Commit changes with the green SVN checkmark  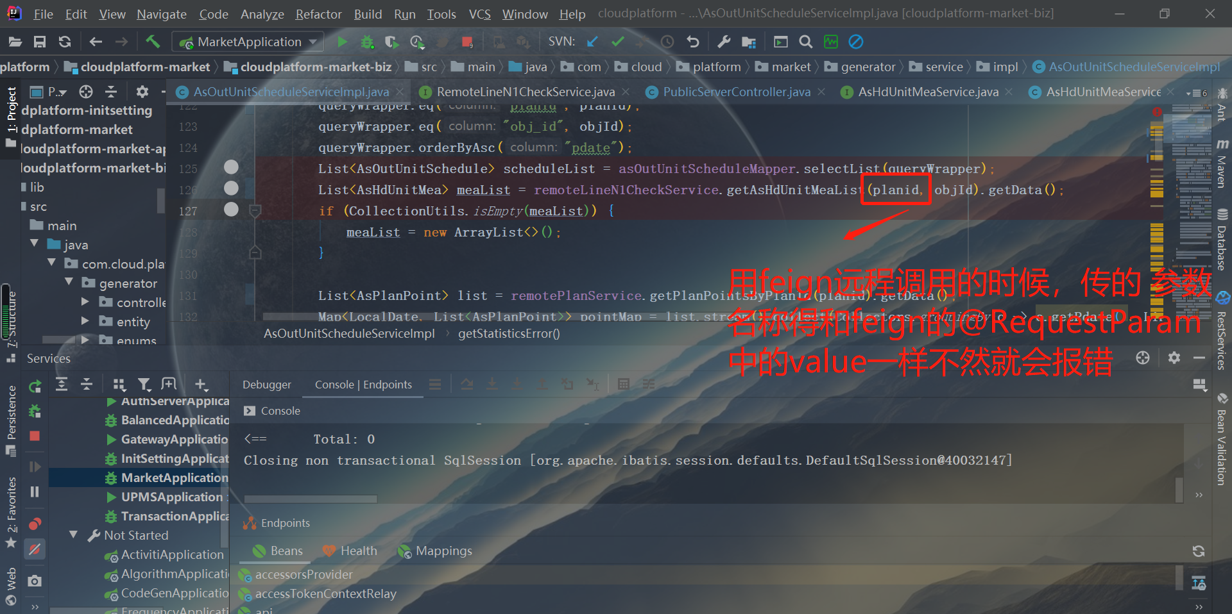[x=618, y=42]
